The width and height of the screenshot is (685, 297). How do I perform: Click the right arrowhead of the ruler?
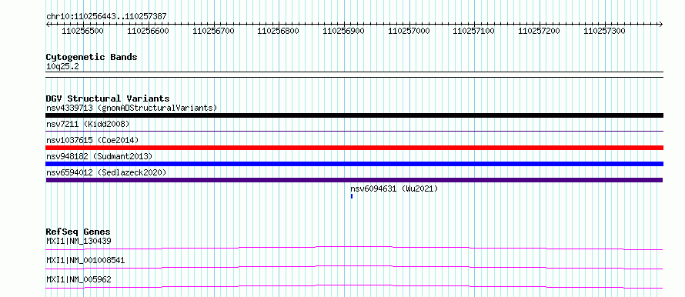[661, 24]
